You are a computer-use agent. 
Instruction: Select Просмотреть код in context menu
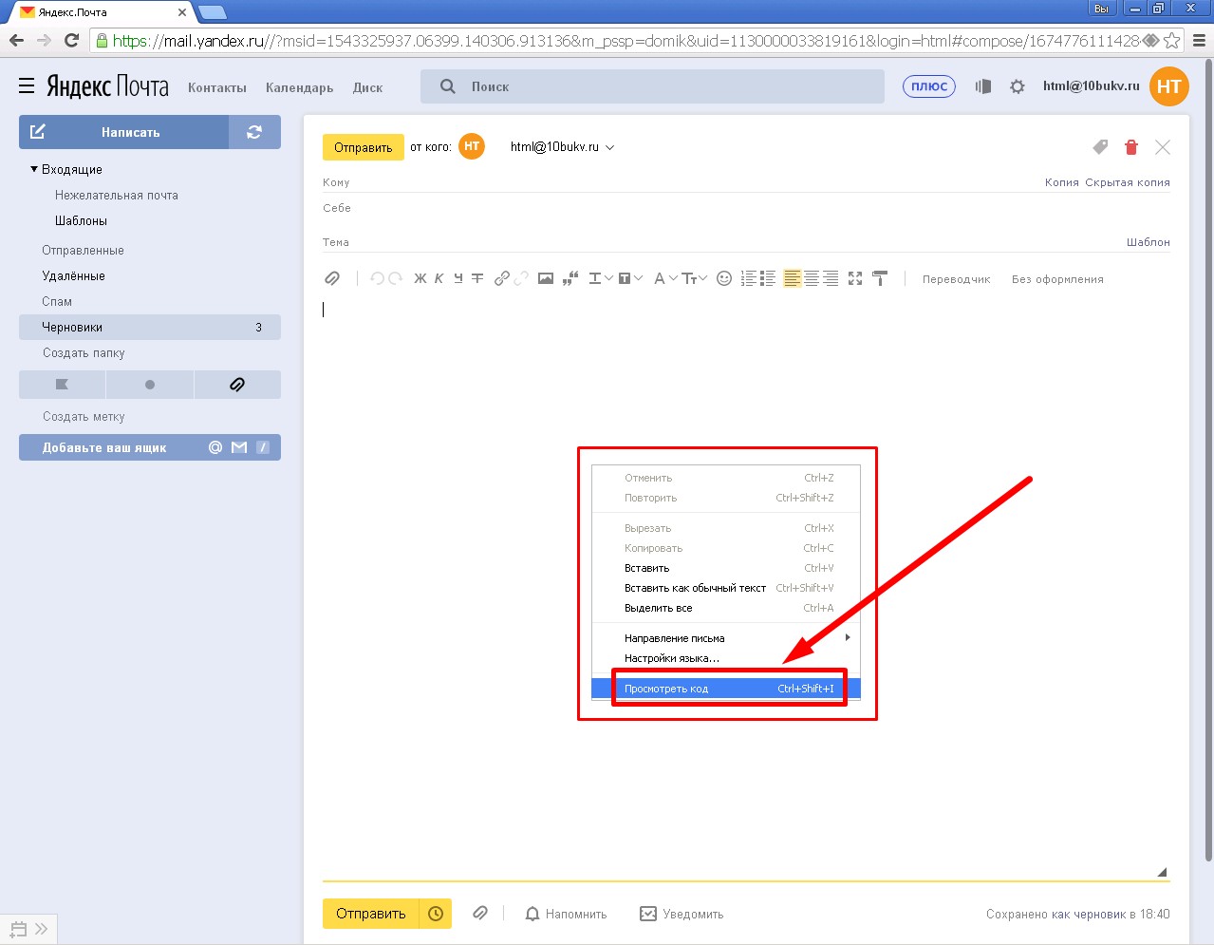pos(726,689)
